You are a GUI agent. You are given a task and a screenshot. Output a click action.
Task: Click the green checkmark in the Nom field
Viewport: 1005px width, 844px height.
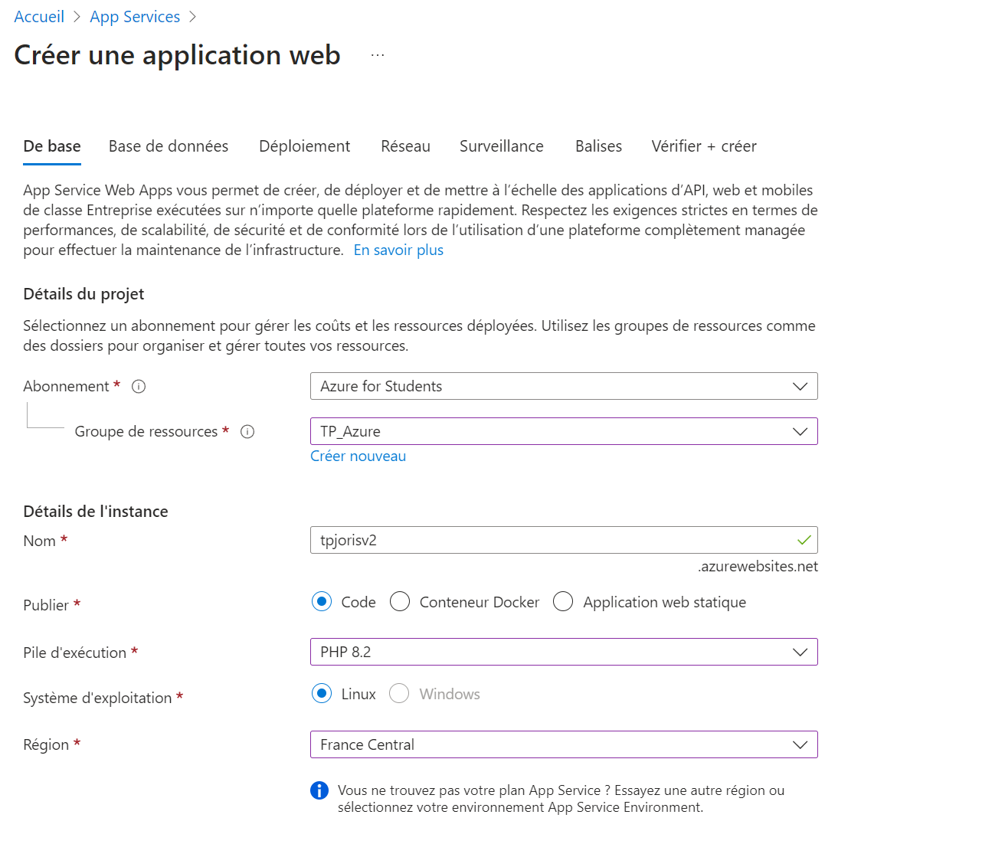(804, 540)
